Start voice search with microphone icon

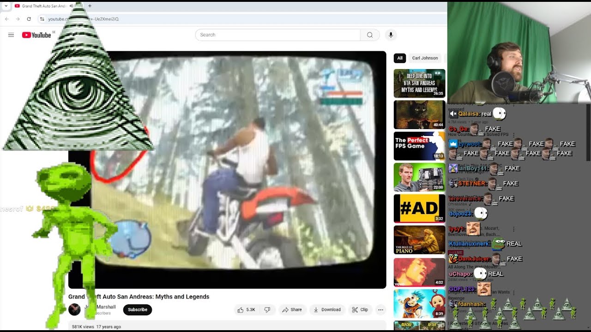point(391,35)
